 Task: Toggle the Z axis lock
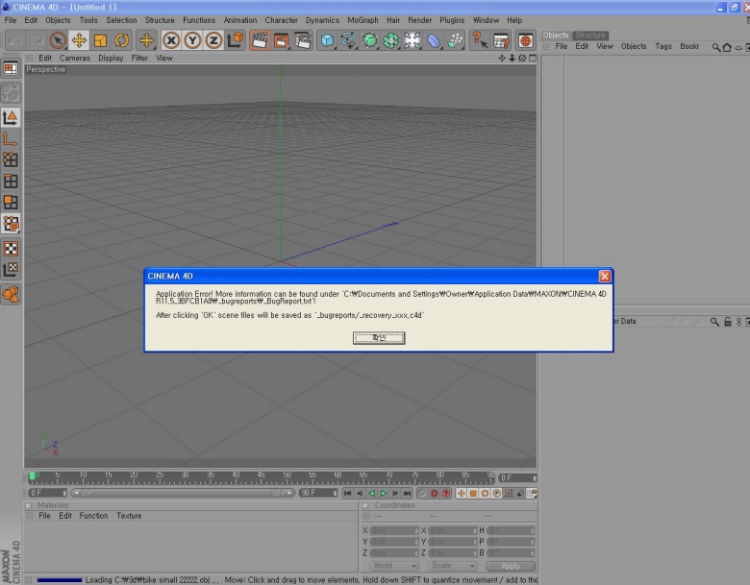coord(213,40)
